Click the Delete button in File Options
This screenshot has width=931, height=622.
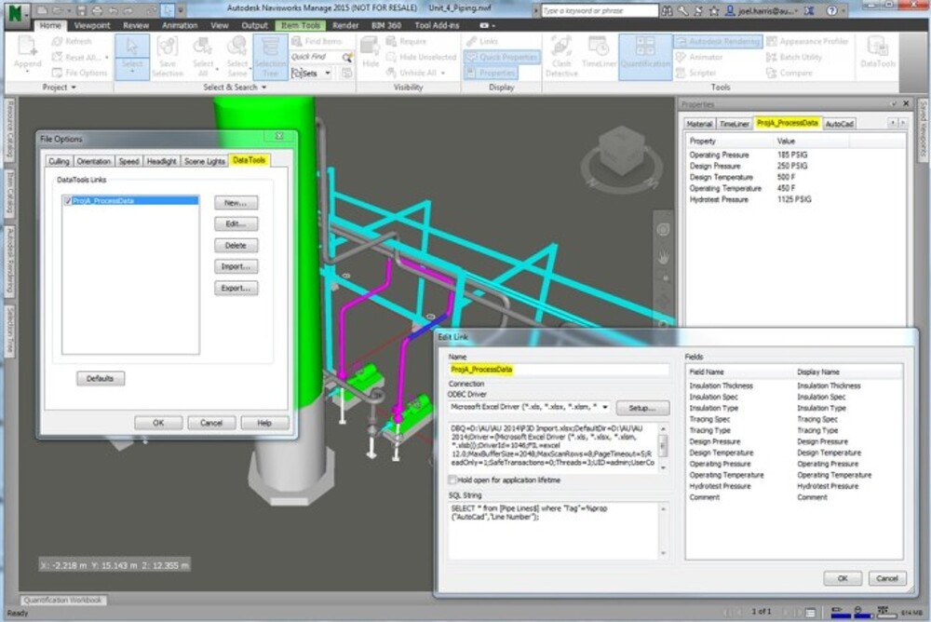coord(236,245)
